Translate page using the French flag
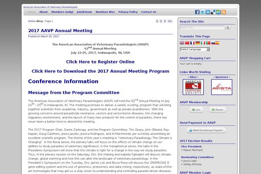The image size is (261, 174). pos(192,43)
